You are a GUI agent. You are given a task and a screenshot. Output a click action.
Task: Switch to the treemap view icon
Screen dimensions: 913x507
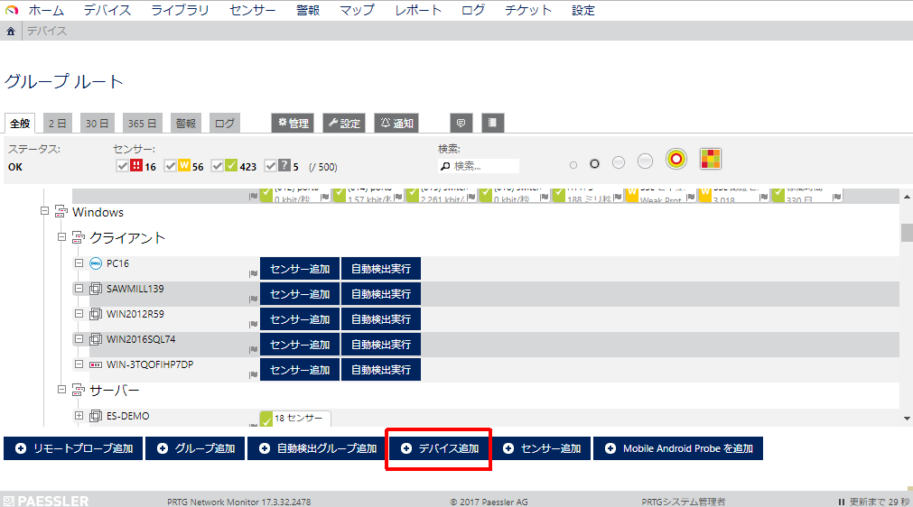click(x=711, y=159)
